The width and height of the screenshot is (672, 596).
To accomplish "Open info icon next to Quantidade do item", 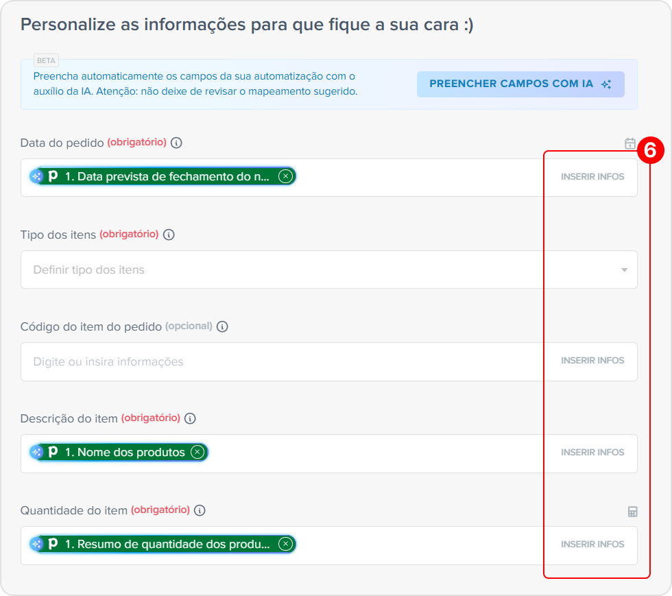I will (x=200, y=510).
